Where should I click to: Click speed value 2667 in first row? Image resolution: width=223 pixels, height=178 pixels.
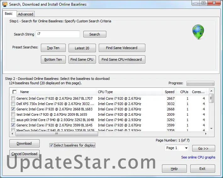[171, 98]
